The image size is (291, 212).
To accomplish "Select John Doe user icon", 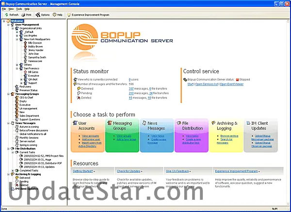I will point(25,54).
